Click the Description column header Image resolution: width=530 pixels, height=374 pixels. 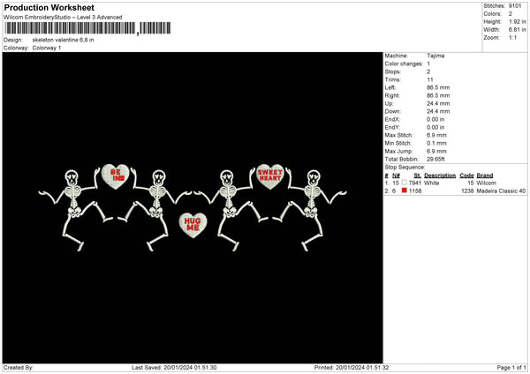tap(440, 175)
